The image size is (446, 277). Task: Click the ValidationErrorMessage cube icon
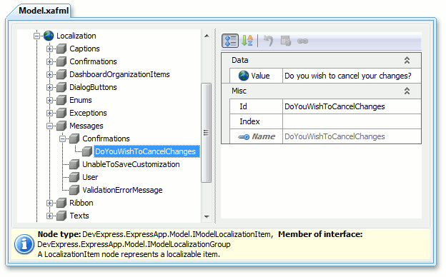[74, 190]
